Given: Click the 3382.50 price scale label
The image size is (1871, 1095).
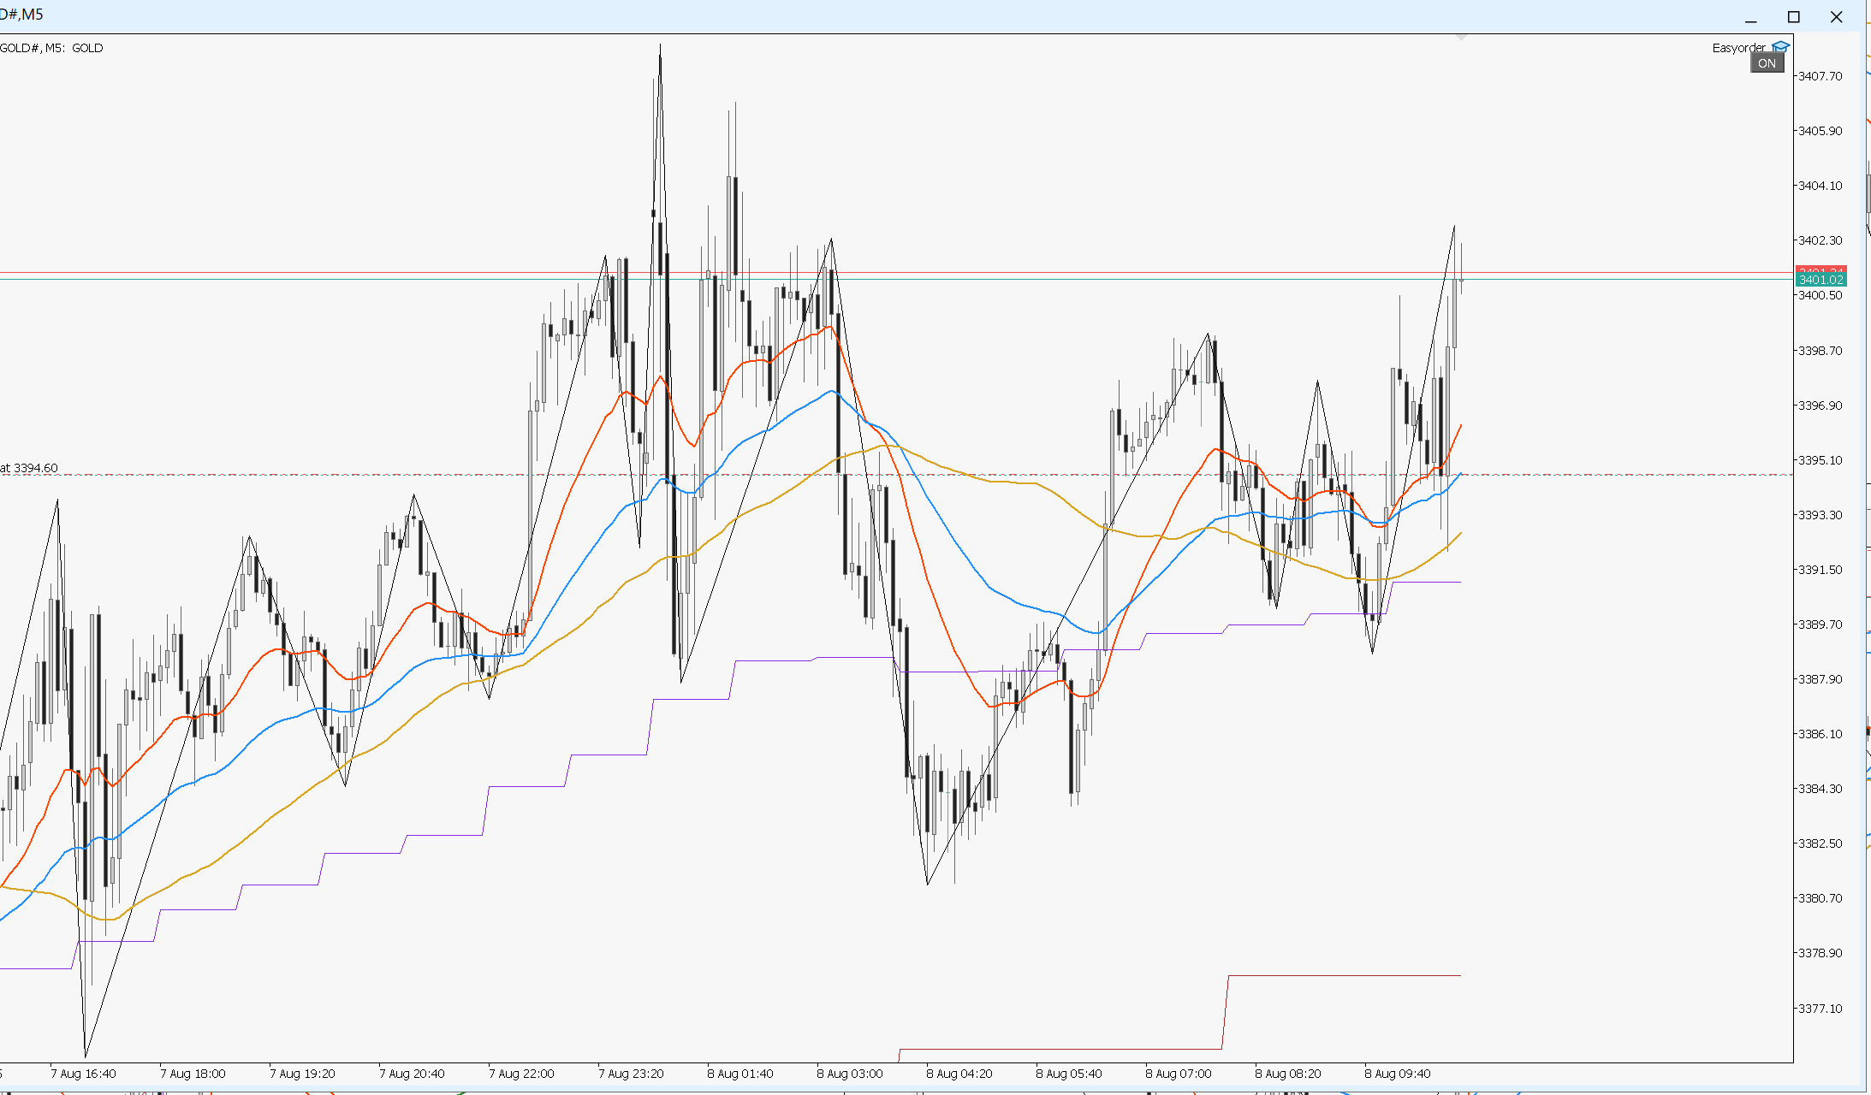Looking at the screenshot, I should [x=1821, y=843].
